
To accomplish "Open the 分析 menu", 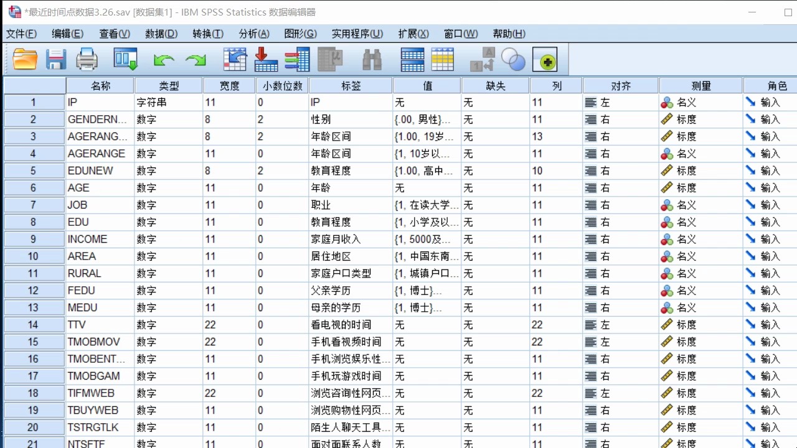I will [253, 34].
